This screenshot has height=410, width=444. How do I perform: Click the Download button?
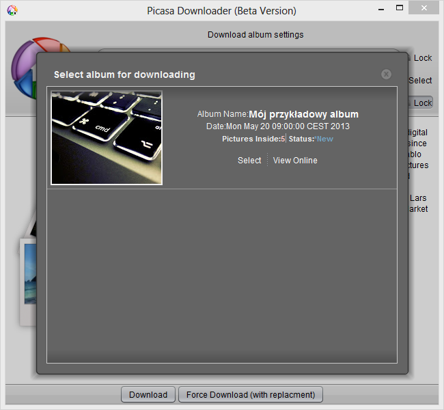click(148, 394)
